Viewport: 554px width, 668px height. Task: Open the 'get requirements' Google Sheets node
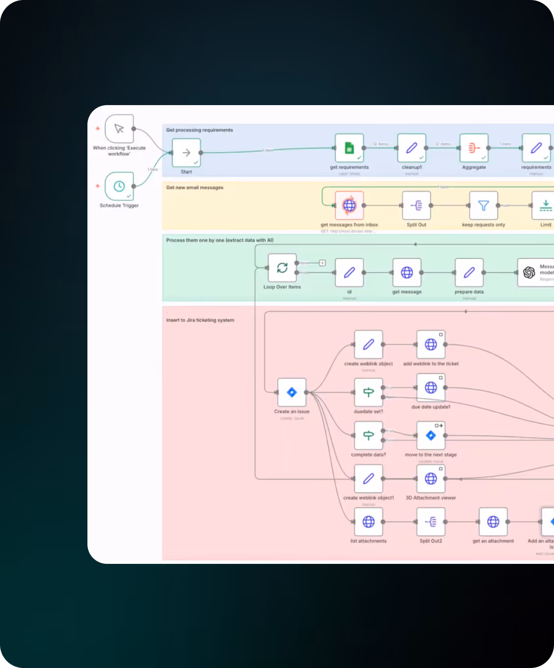pos(349,148)
